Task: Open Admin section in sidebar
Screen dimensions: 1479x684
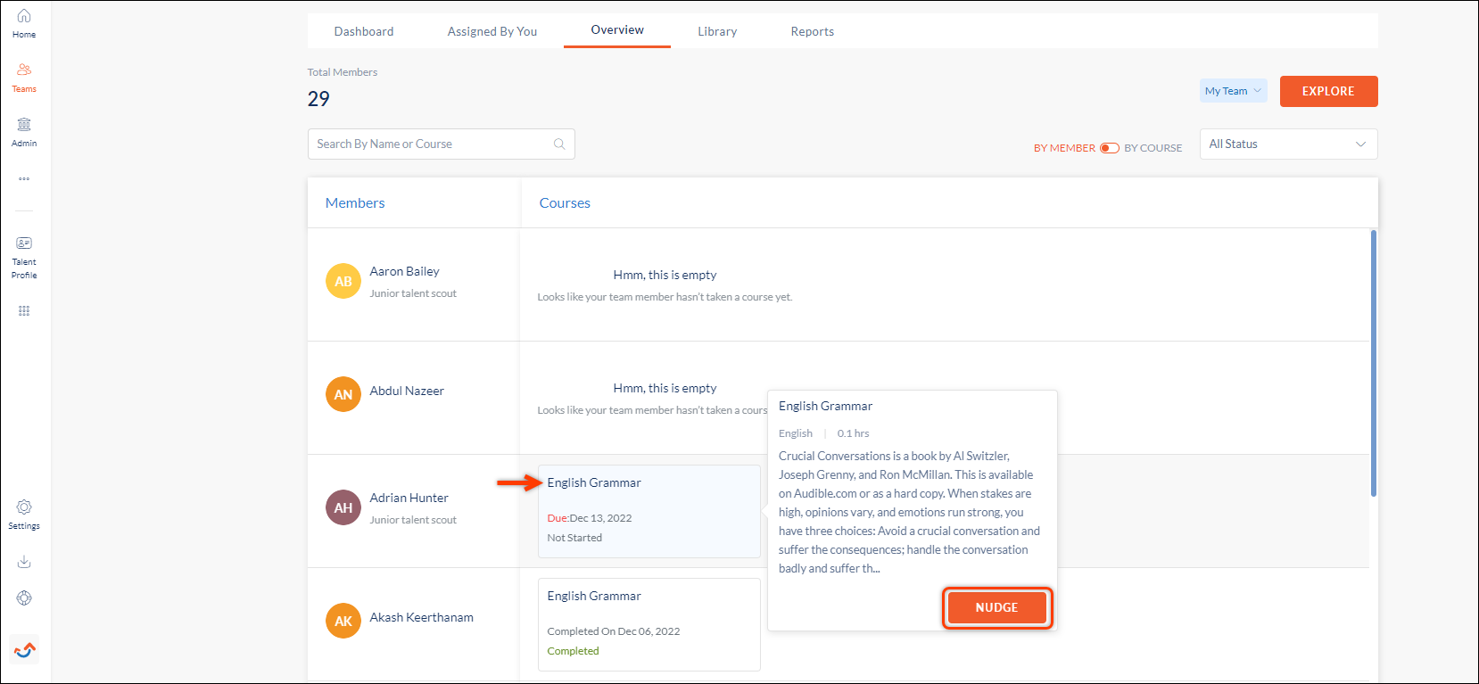Action: pyautogui.click(x=24, y=132)
